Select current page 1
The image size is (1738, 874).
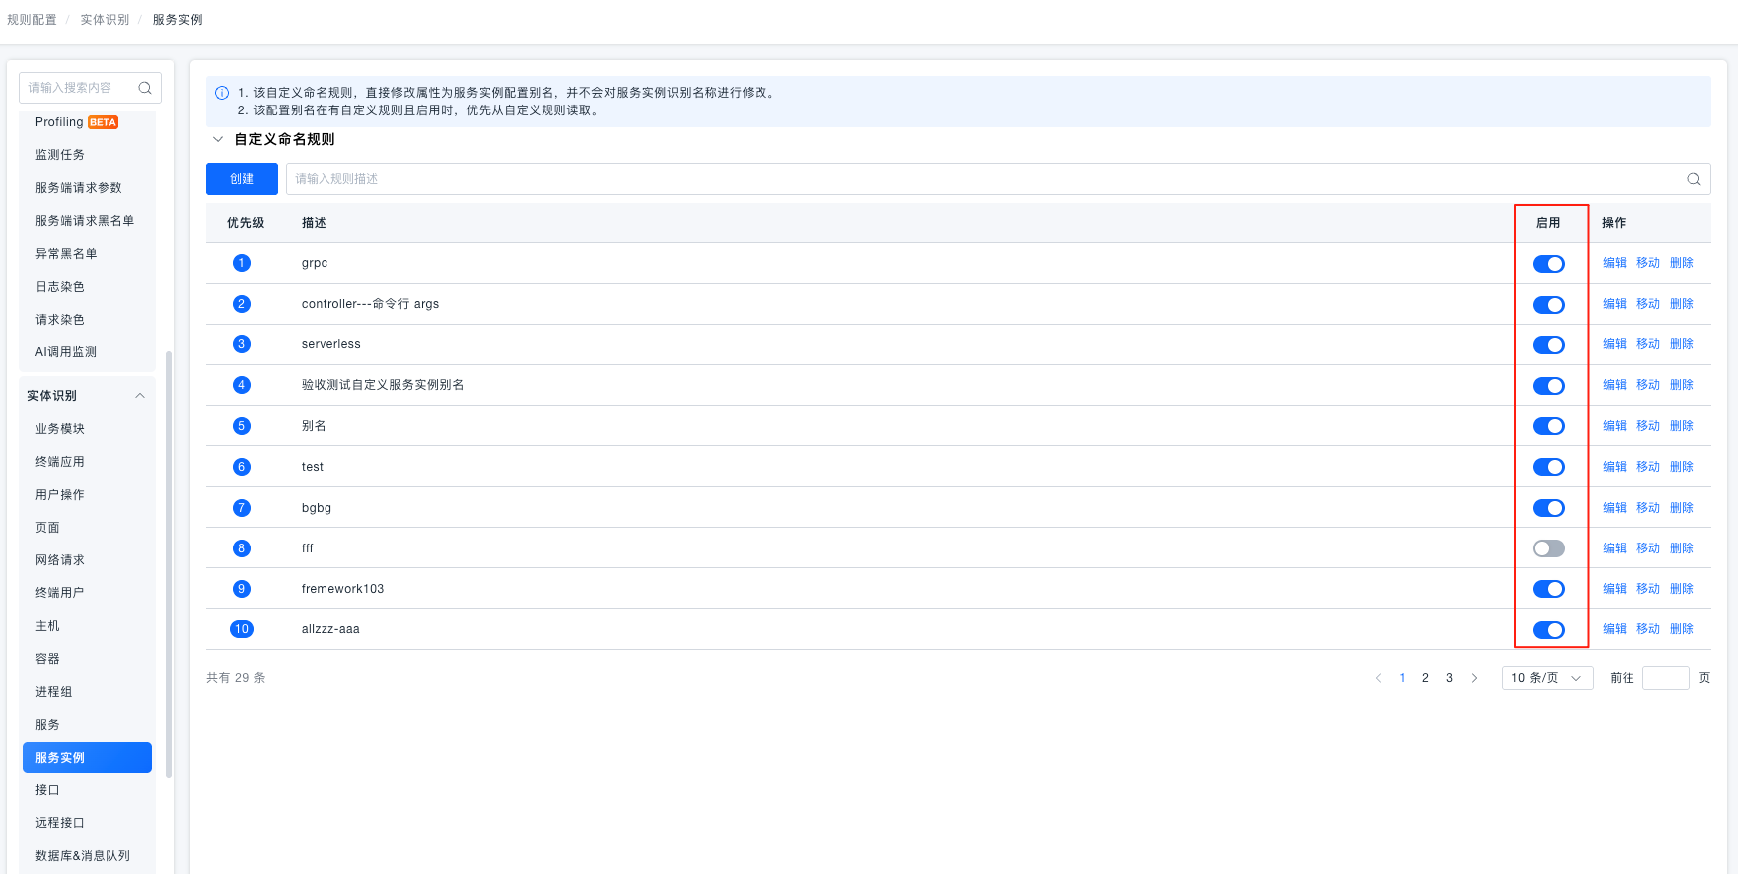tap(1402, 678)
